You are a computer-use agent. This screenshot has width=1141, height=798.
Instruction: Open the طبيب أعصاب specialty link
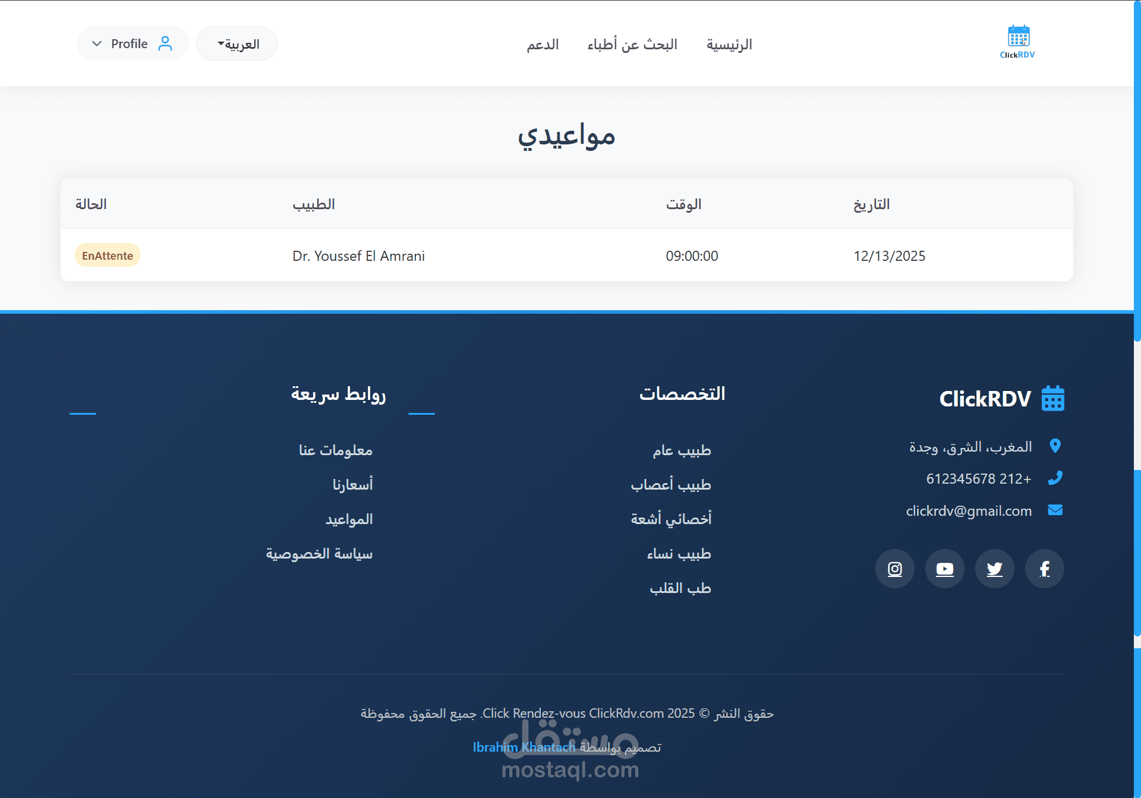(x=670, y=484)
